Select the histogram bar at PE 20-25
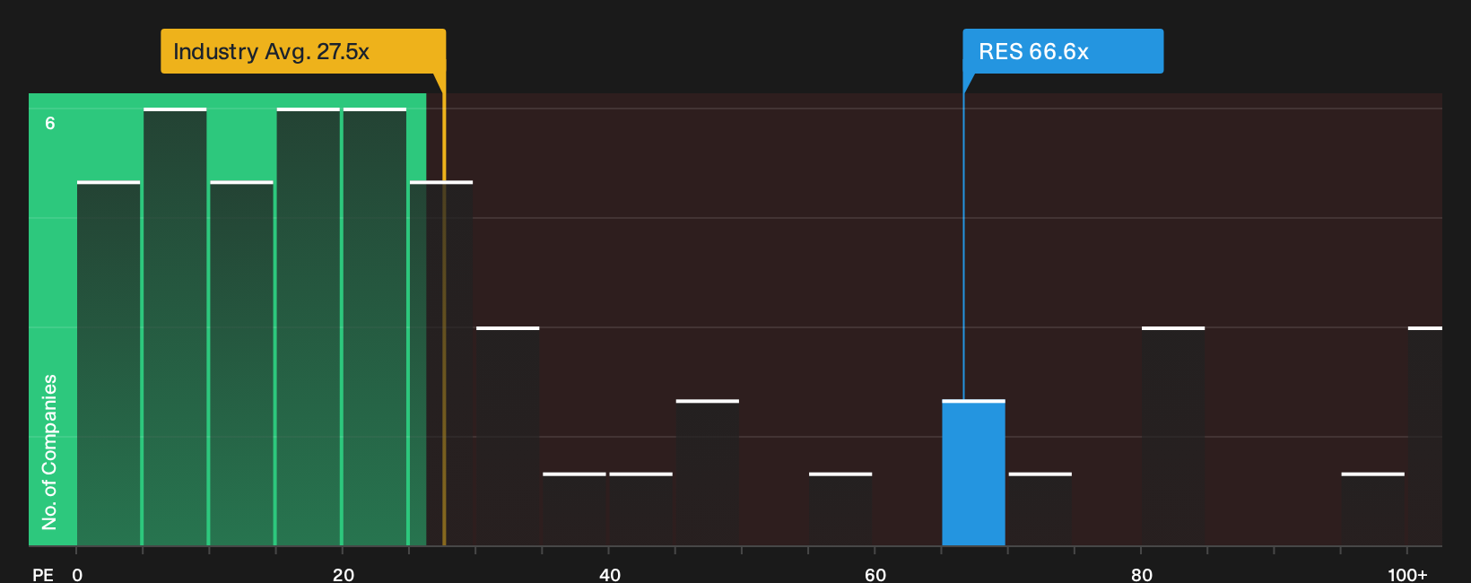 pos(375,326)
